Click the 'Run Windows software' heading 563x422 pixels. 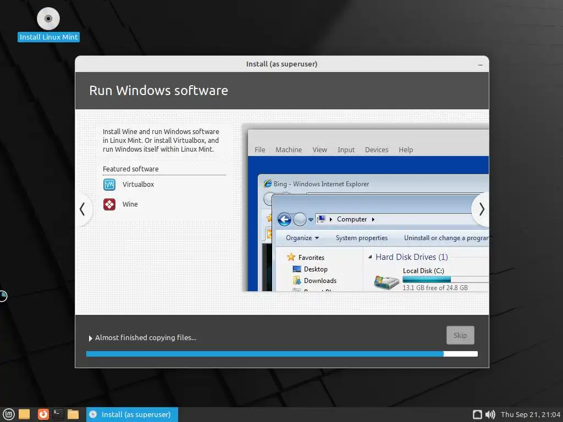pyautogui.click(x=158, y=91)
